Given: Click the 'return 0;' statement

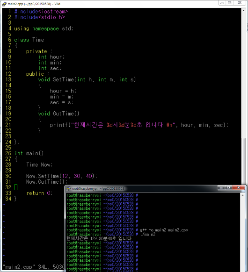Looking at the screenshot, I should click(39, 193).
